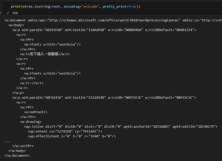Click the w:noProof element
Image resolution: width=222 pixels, height=161 pixels.
36,112
